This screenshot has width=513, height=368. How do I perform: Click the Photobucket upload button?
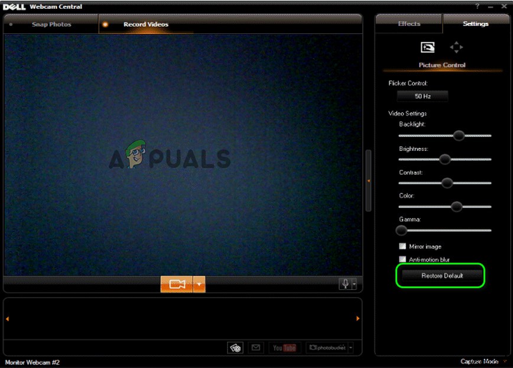pos(327,348)
